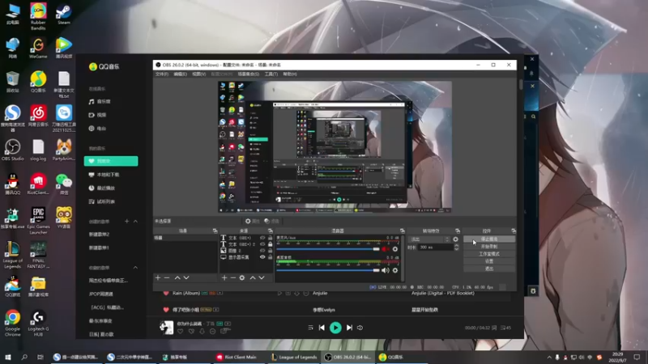Open the QQ Music play queue showing 45

coord(505,328)
